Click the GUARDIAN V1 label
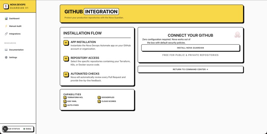The image size is (267, 134). click(x=19, y=8)
